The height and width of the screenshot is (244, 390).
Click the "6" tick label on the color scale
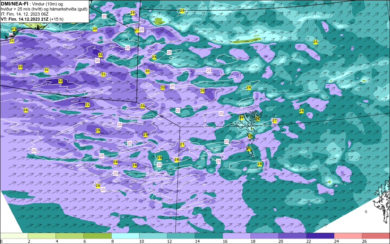pos(85,241)
